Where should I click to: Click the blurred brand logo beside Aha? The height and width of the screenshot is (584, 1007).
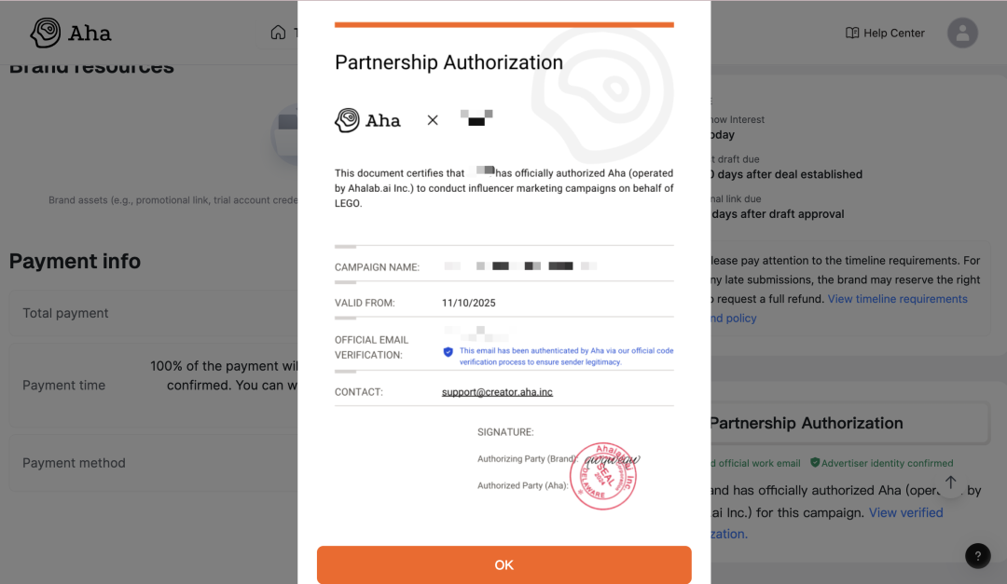pos(476,118)
